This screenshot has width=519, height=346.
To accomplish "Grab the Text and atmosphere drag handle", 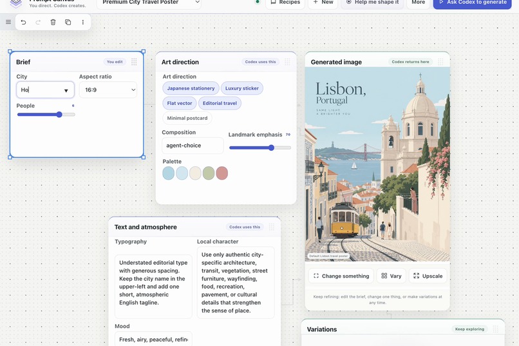I will 272,227.
